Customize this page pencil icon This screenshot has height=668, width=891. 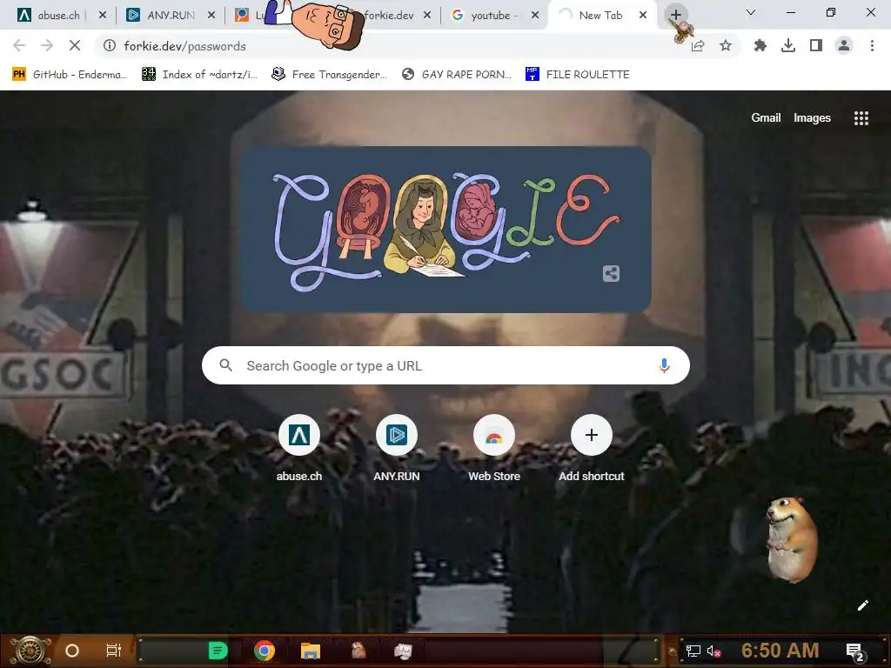tap(862, 605)
